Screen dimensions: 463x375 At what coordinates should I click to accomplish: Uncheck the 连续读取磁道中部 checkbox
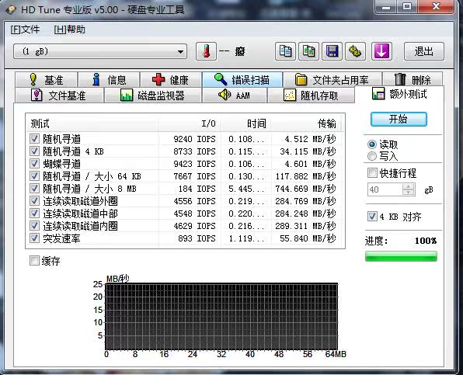(x=34, y=213)
